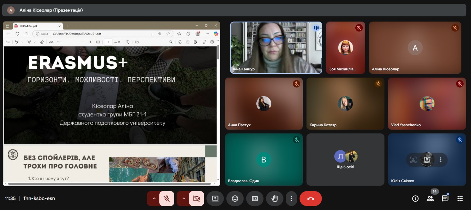The image size is (471, 210).
Task: Click the fnn-ksbc-esn meeting code
Action: point(39,198)
